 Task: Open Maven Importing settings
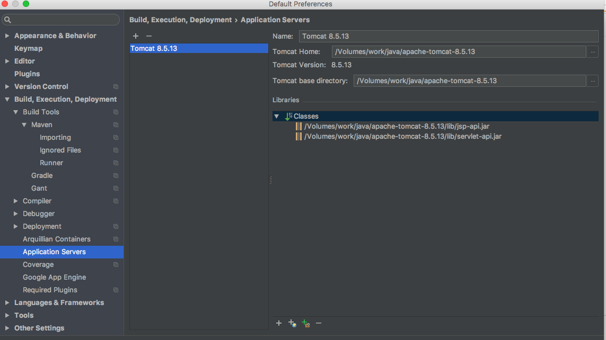[x=55, y=137]
